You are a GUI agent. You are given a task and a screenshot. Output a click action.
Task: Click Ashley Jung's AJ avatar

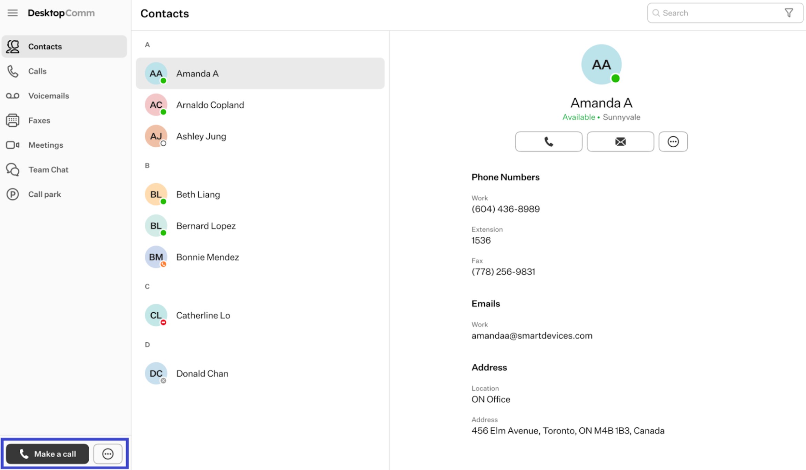(x=156, y=136)
